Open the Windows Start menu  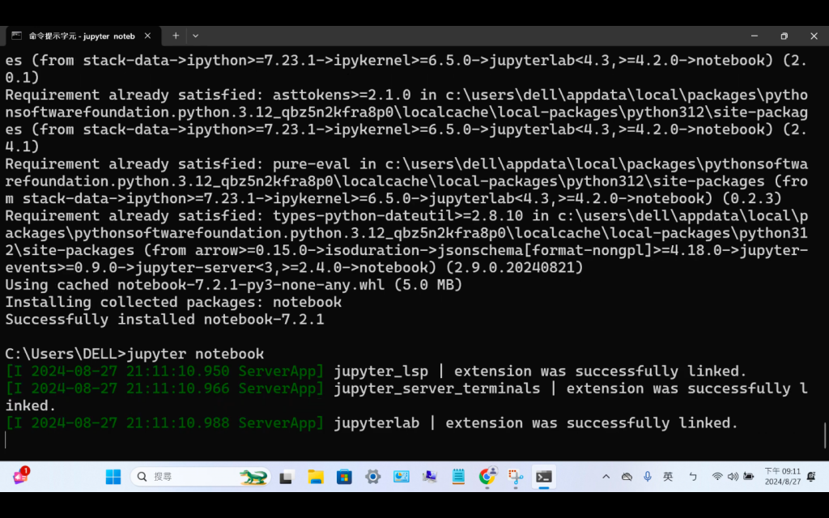pyautogui.click(x=113, y=477)
